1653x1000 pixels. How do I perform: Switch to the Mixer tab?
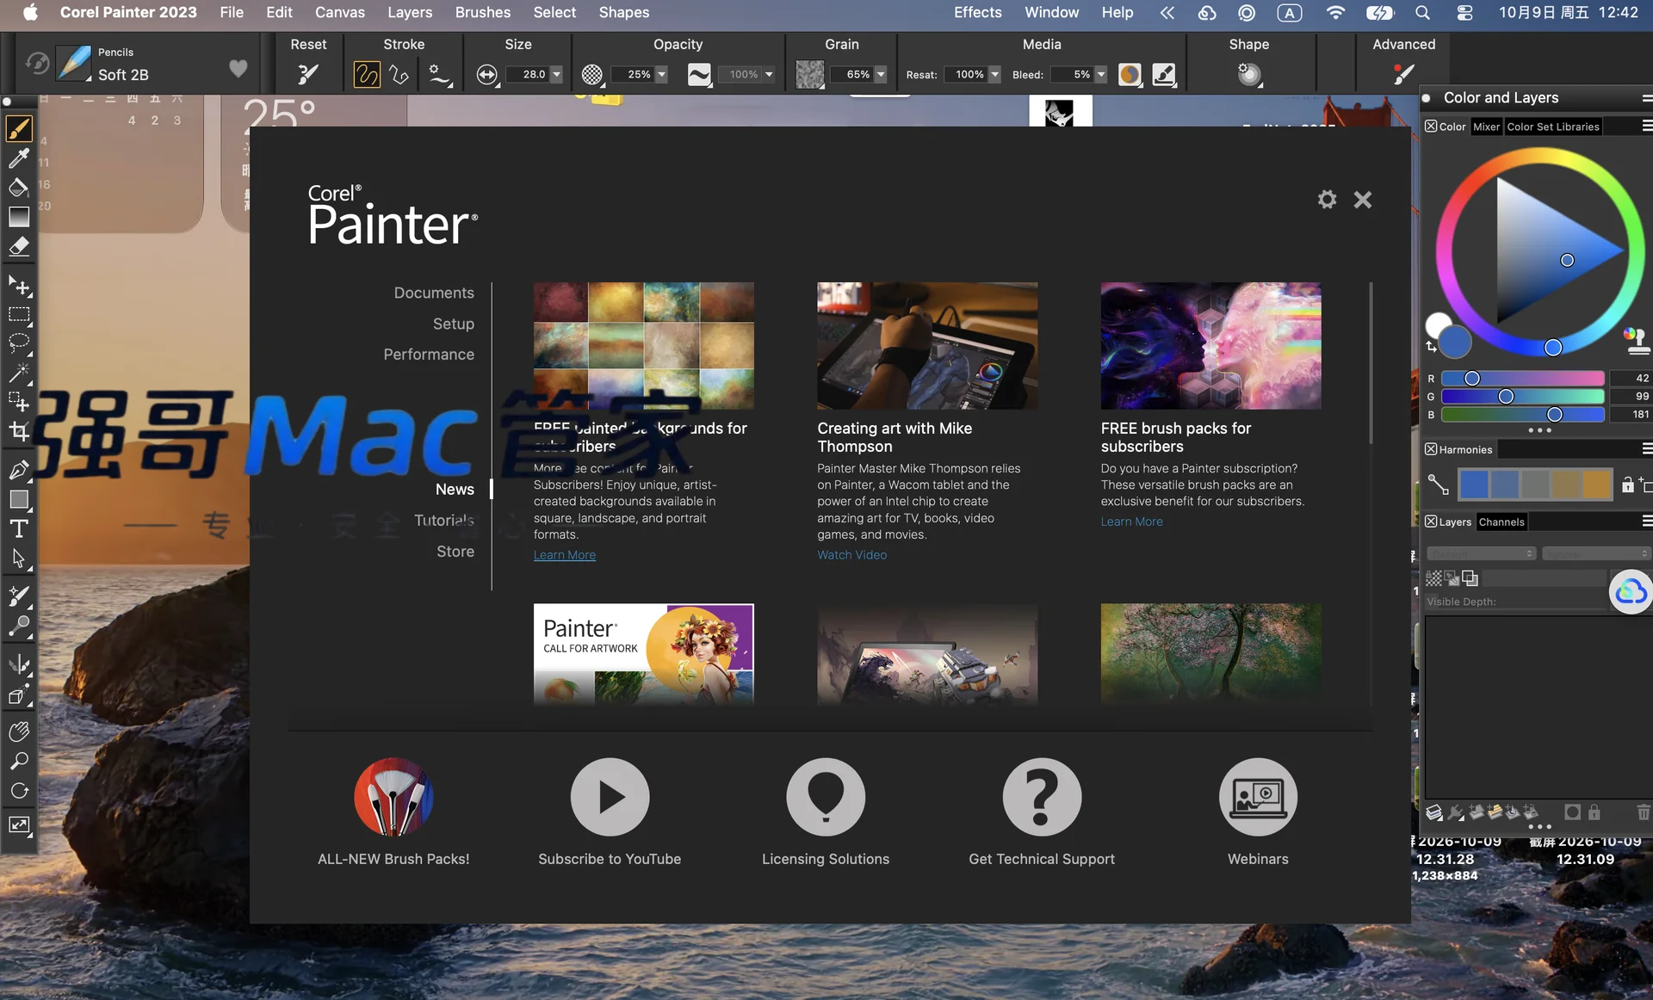[x=1486, y=127]
